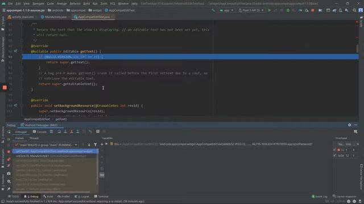Viewport: 364px width, 204px height.
Task: Click the show watches glasses icon
Action: click(102, 175)
